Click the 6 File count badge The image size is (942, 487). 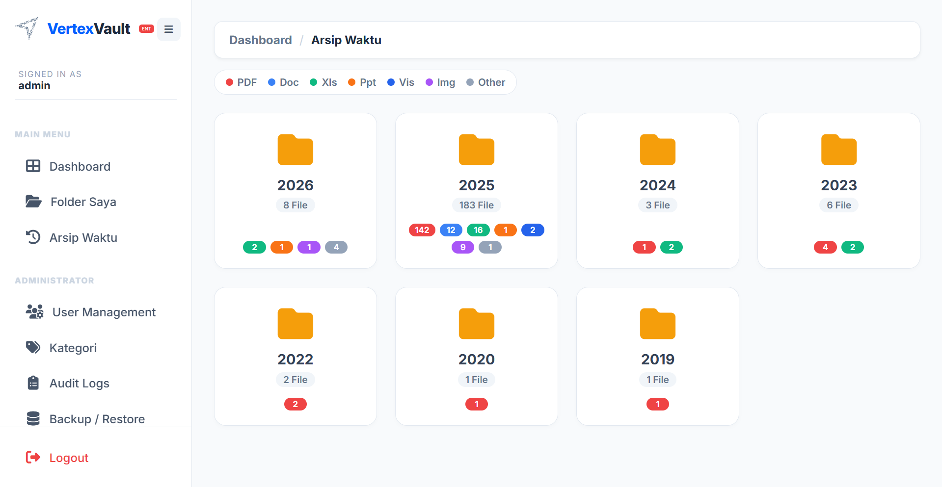[839, 205]
